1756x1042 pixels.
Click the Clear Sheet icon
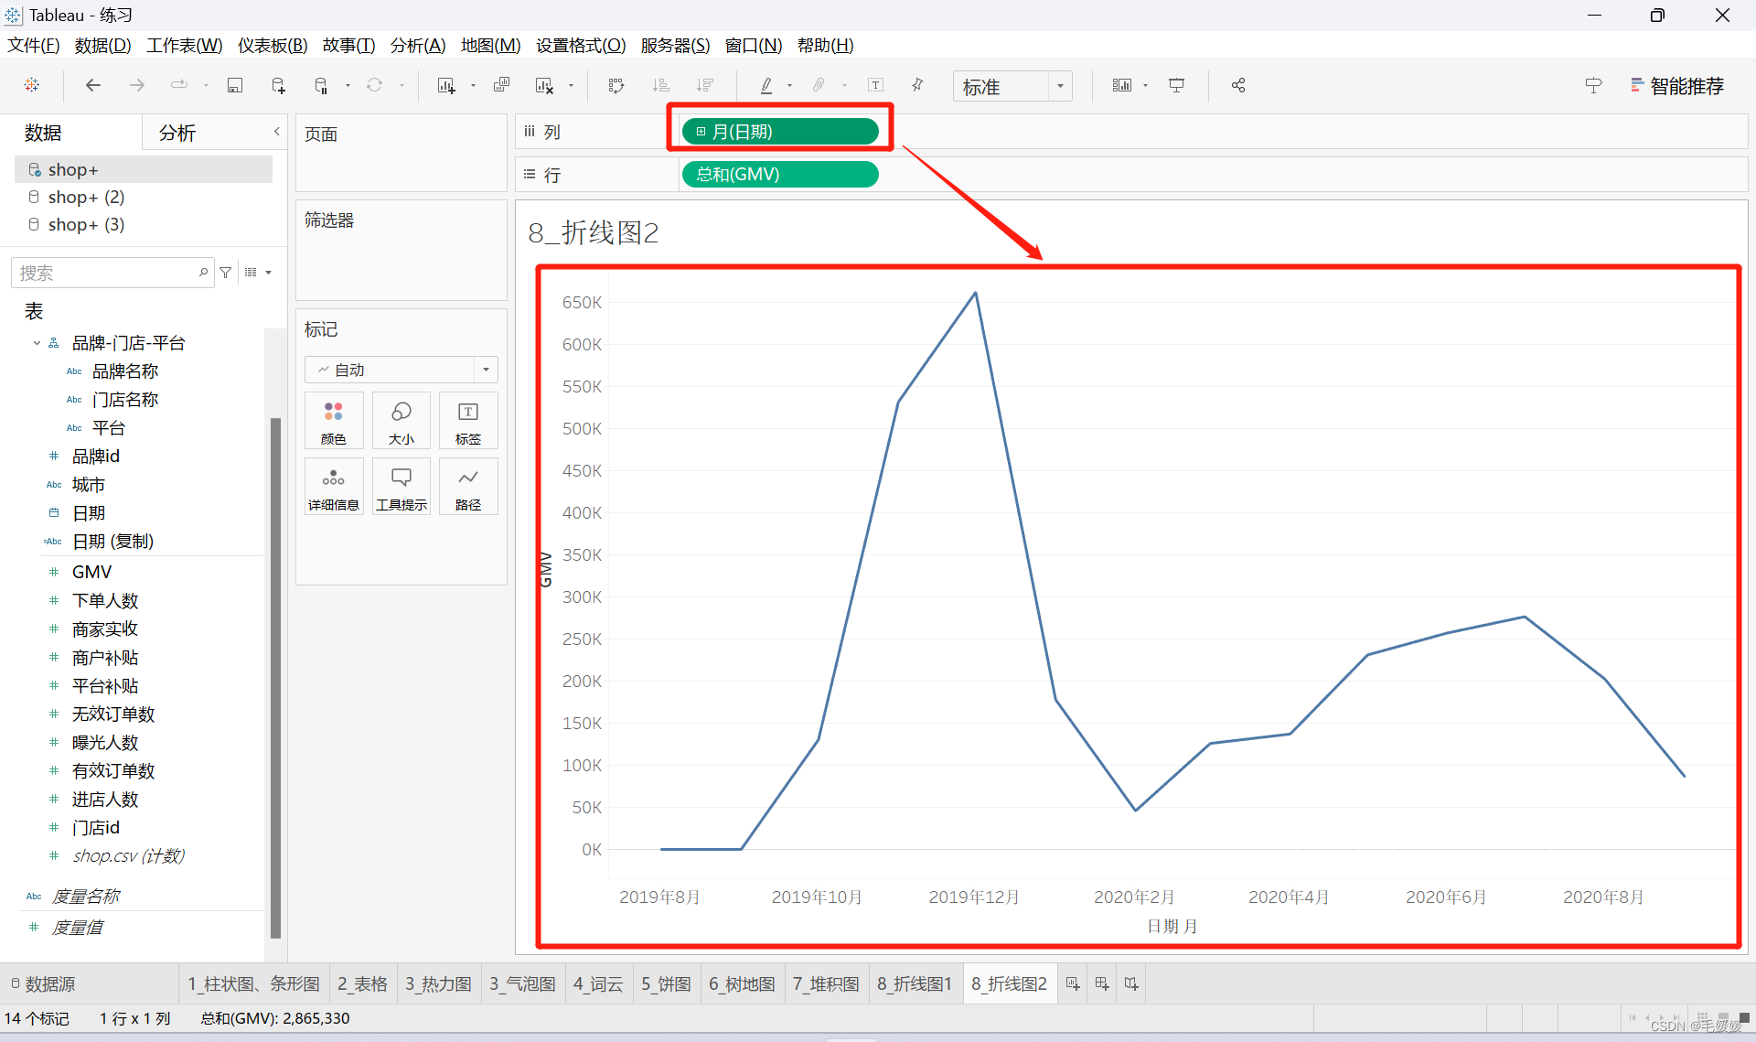[544, 85]
